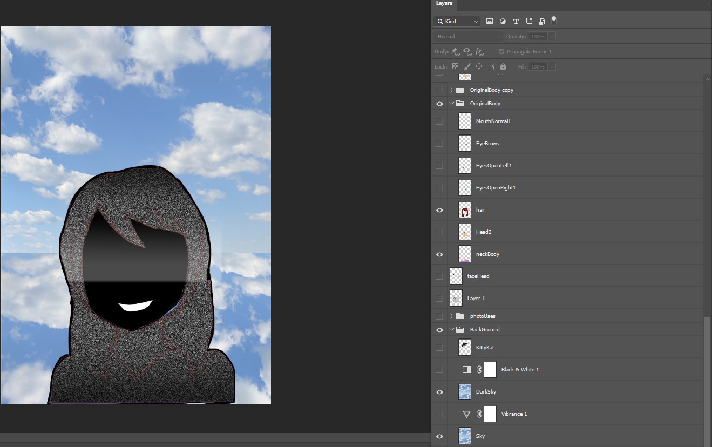Screen dimensions: 712x447
Task: Show the KittyKat layer
Action: pyautogui.click(x=439, y=347)
